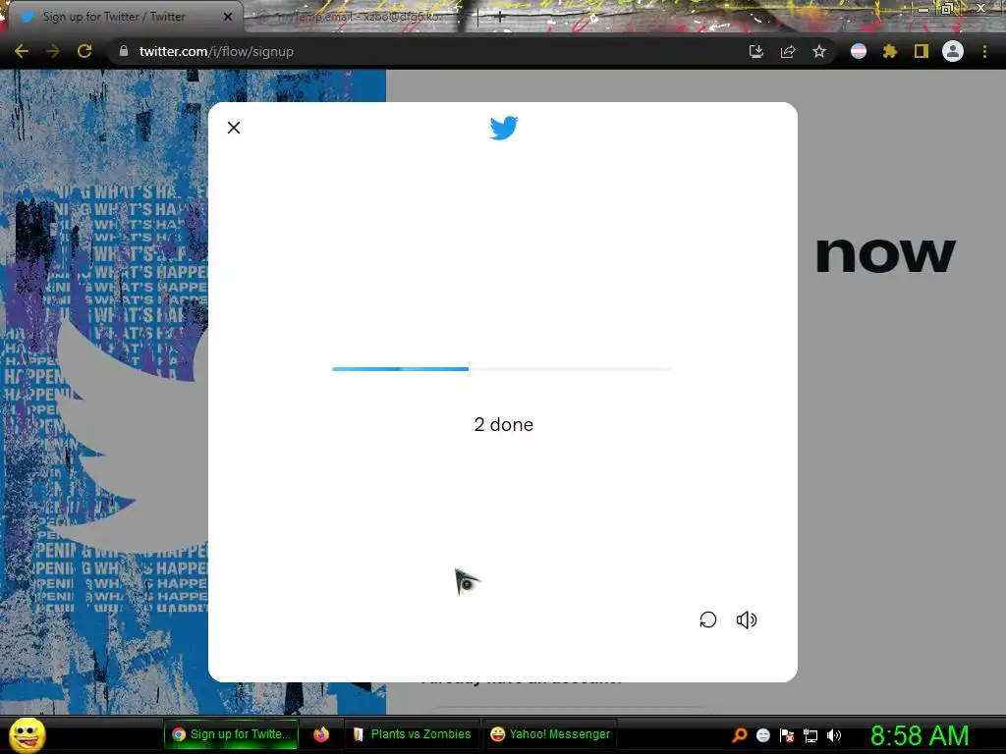Viewport: 1006px width, 754px height.
Task: View site info via padlock icon
Action: (x=124, y=51)
